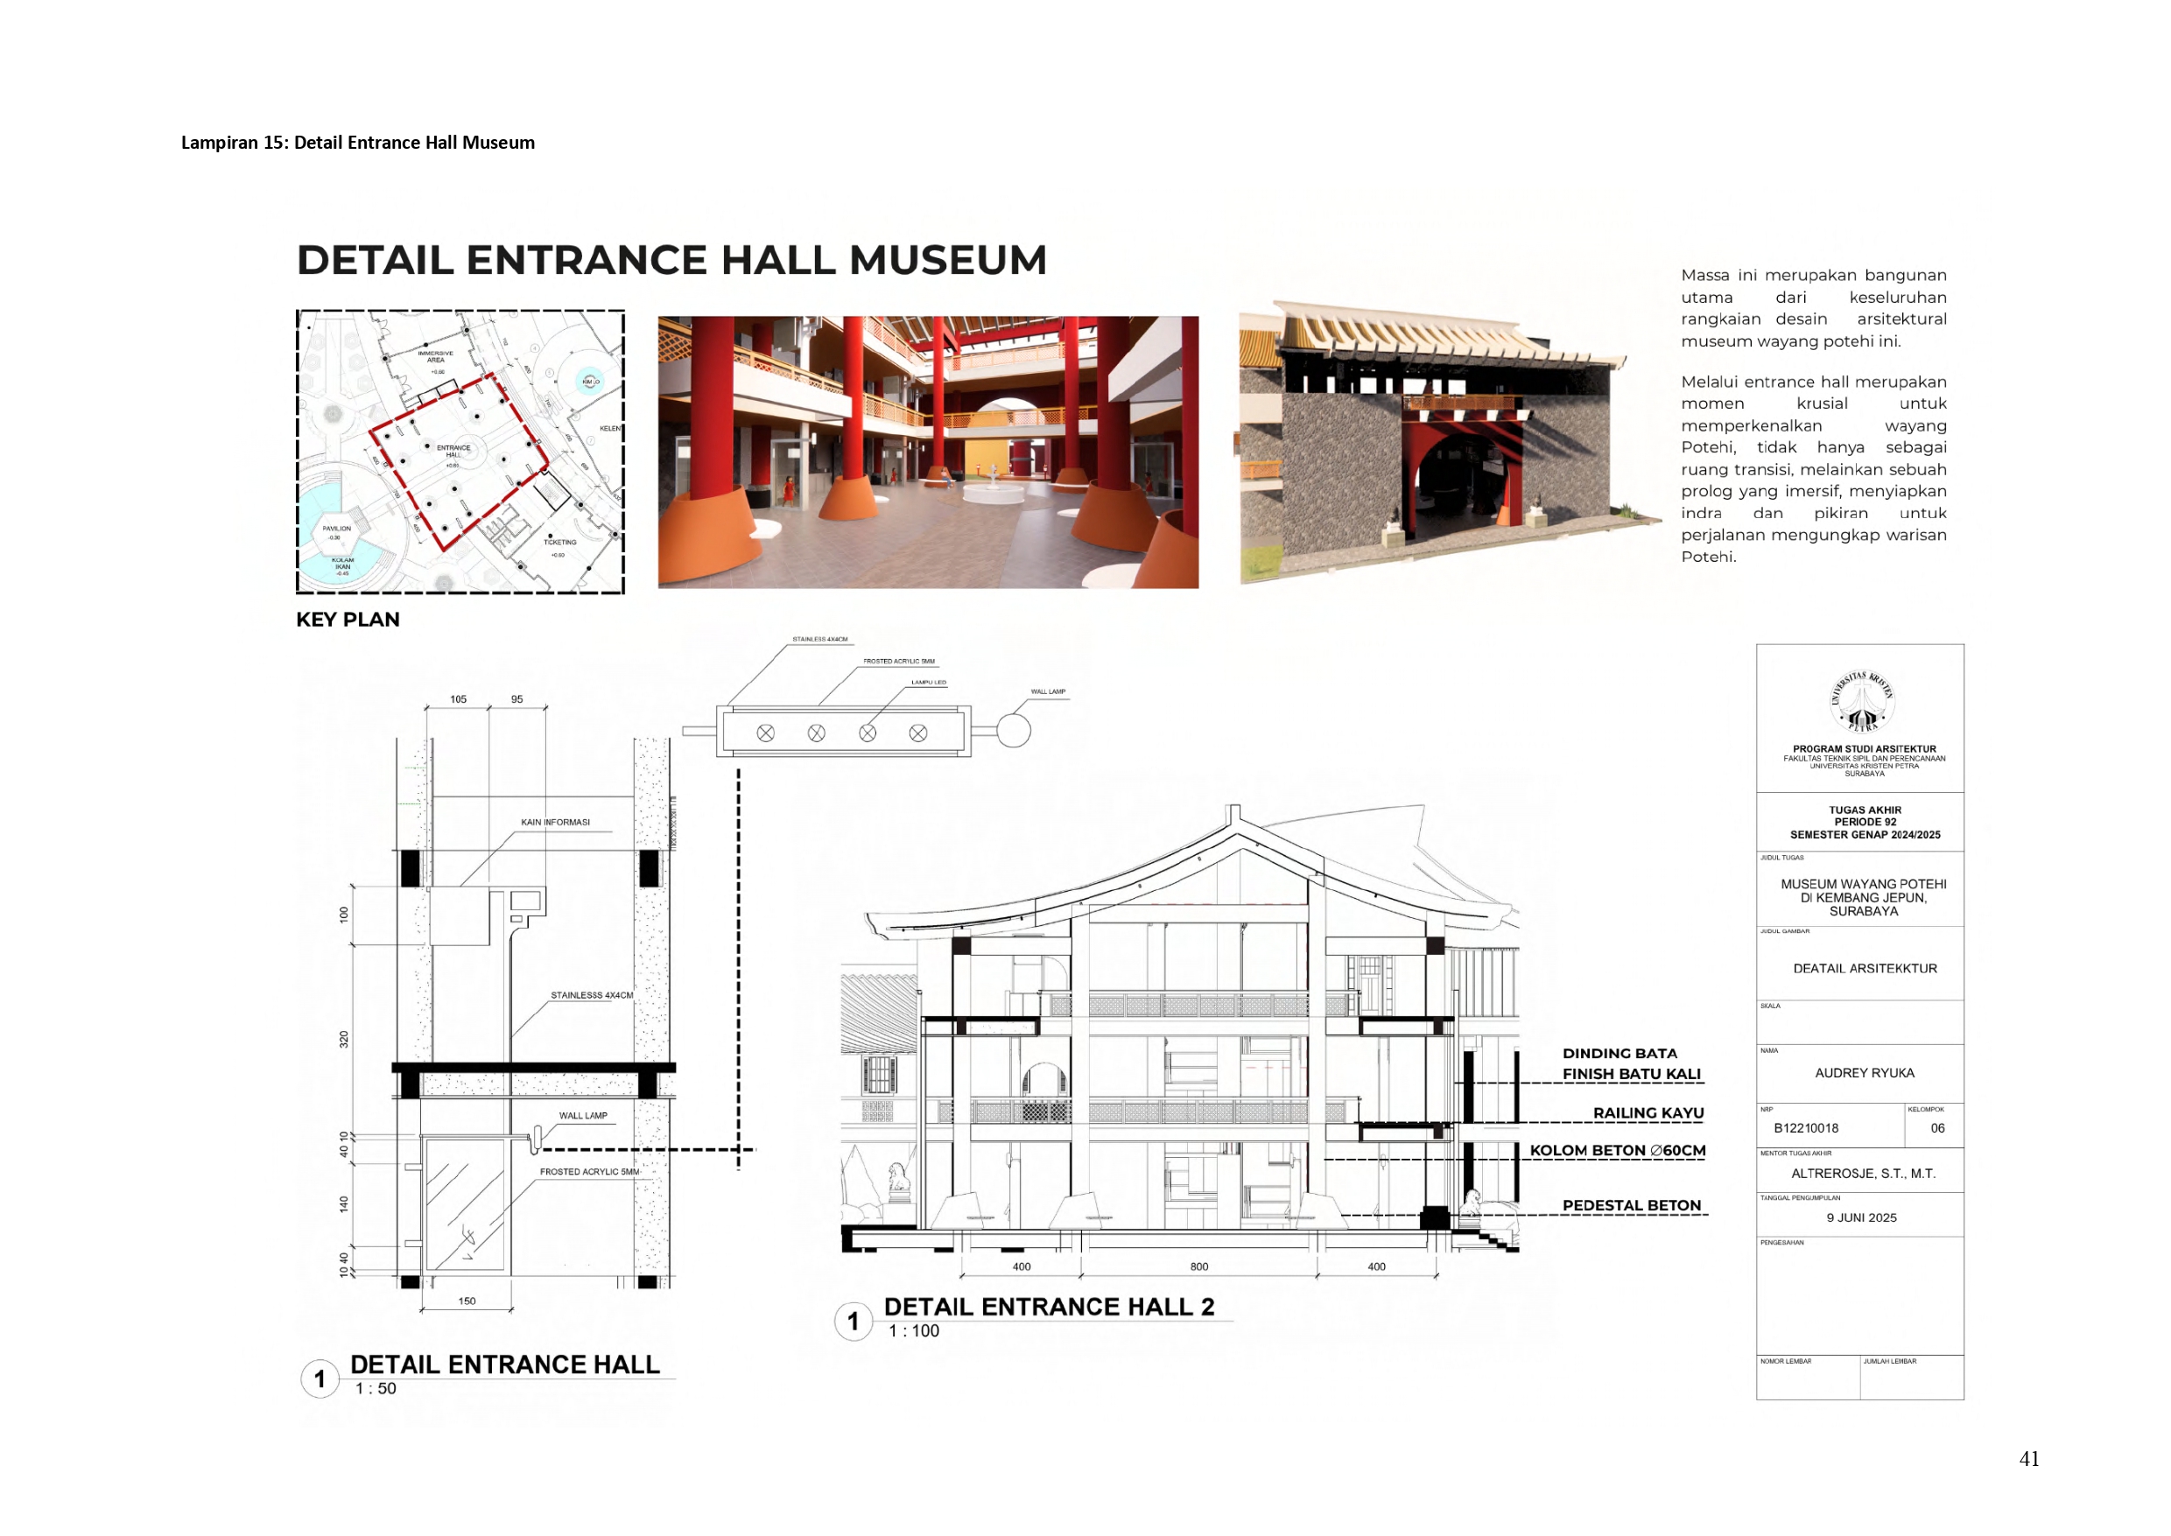Viewport: 2171px width, 1536px height.
Task: Click the circled 1 beside Detail Entrance Hall
Action: point(320,1379)
